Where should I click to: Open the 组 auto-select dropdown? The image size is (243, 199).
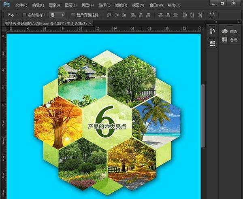[57, 15]
